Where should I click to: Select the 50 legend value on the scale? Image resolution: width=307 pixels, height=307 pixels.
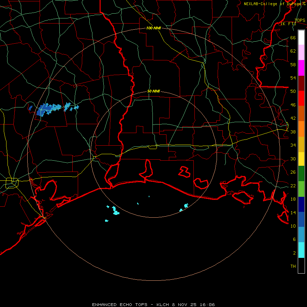pos(293,91)
